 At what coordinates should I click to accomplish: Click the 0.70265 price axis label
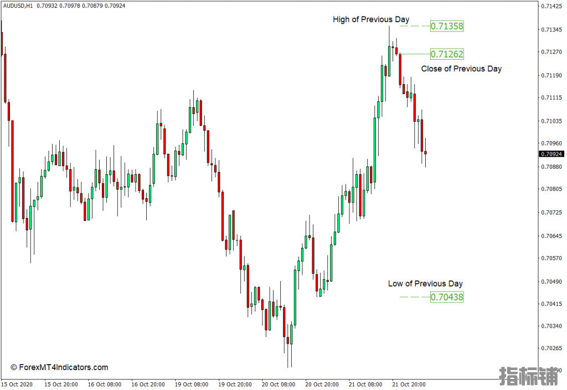[551, 349]
